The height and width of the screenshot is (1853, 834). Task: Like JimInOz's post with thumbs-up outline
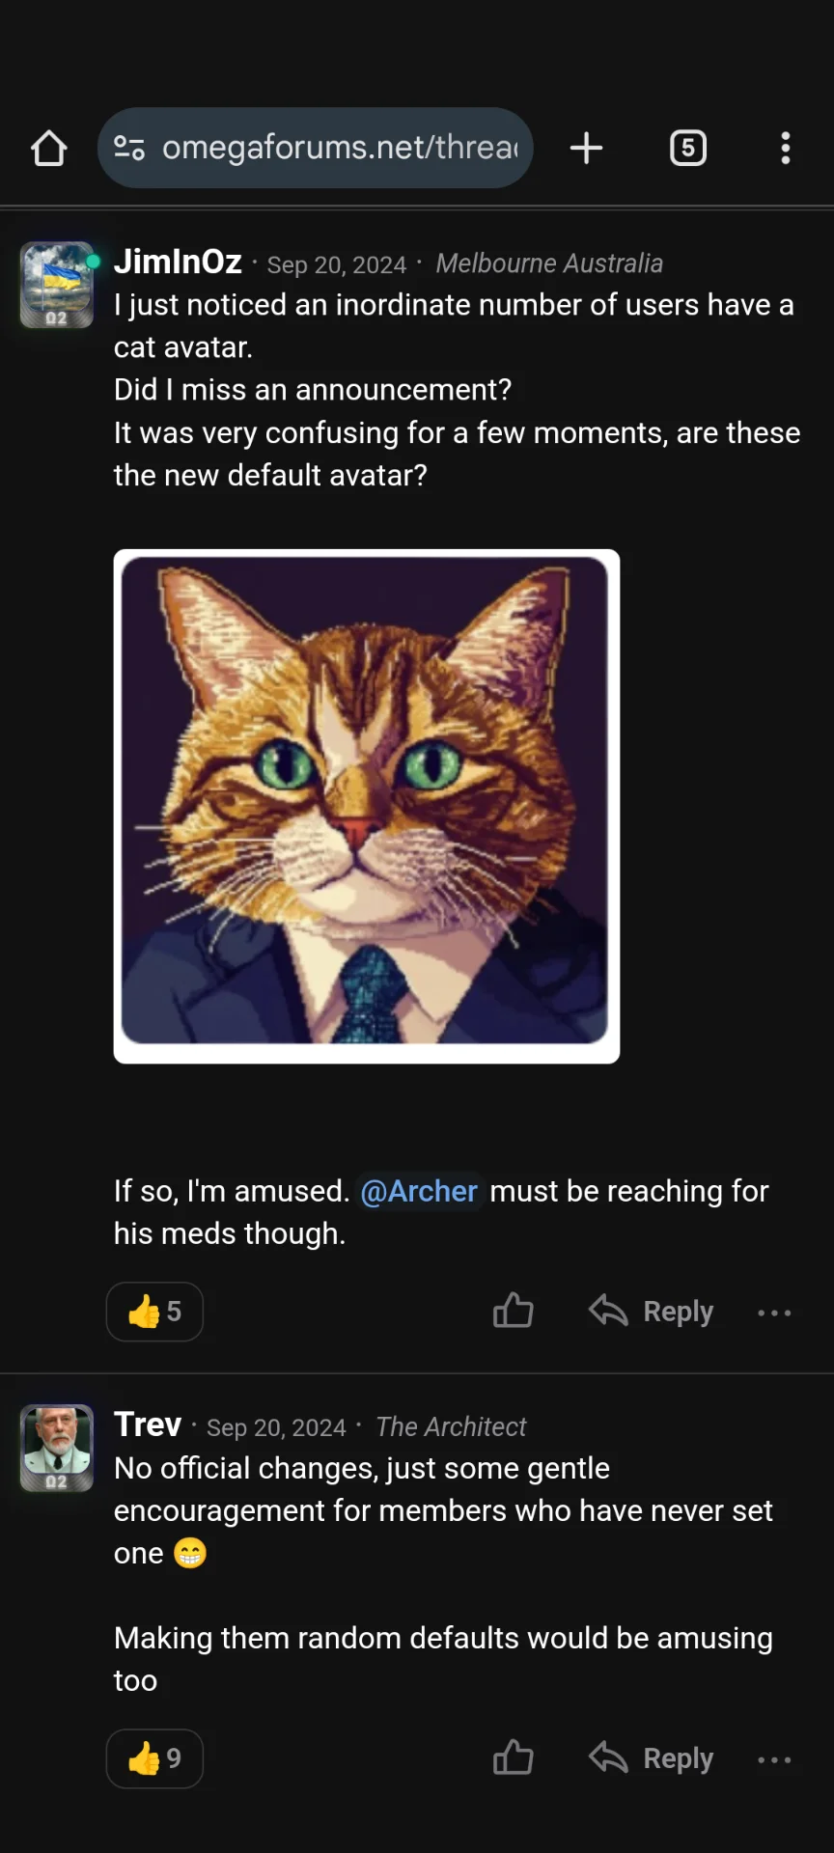tap(513, 1311)
